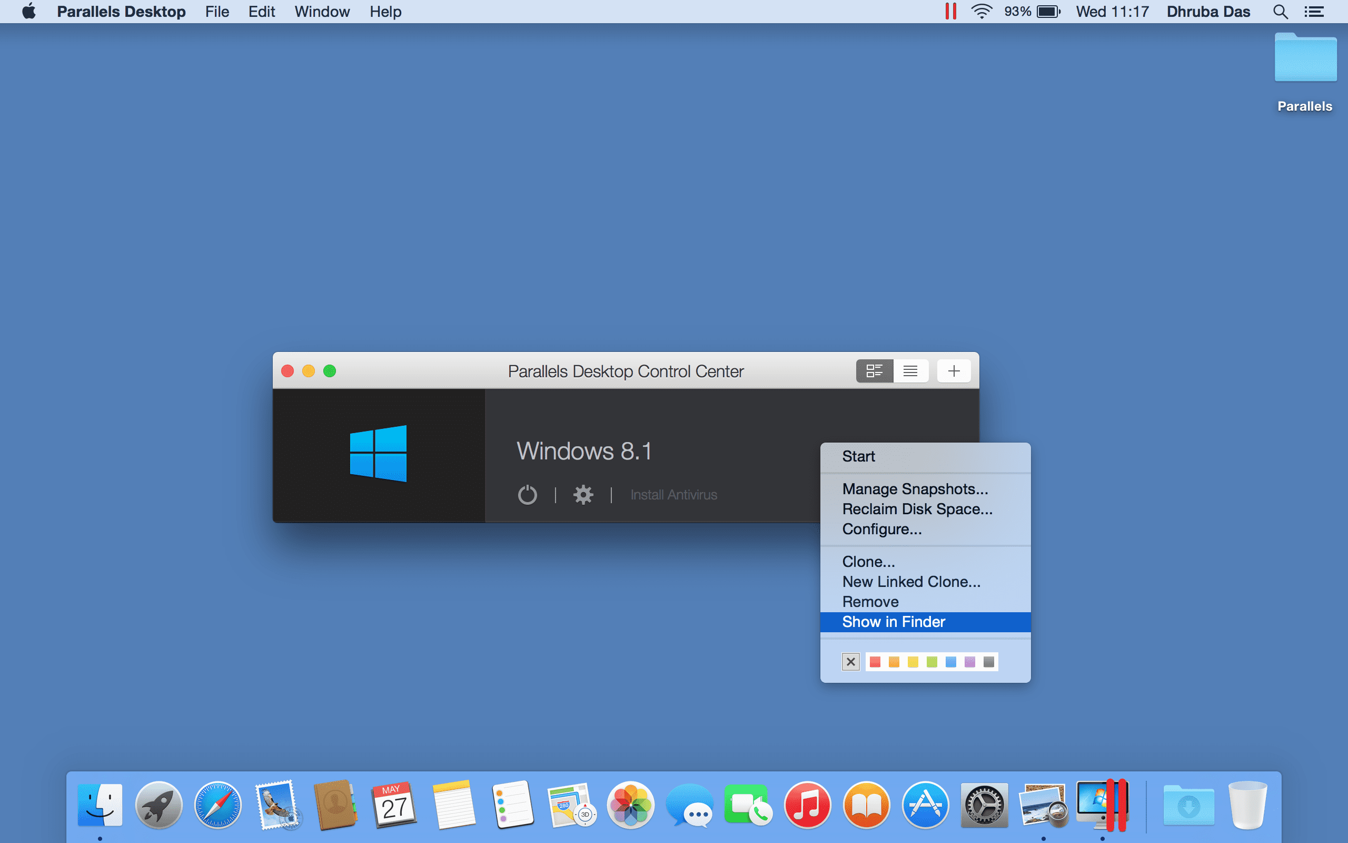The image size is (1348, 843).
Task: Open the Wi-Fi status menu
Action: point(981,11)
